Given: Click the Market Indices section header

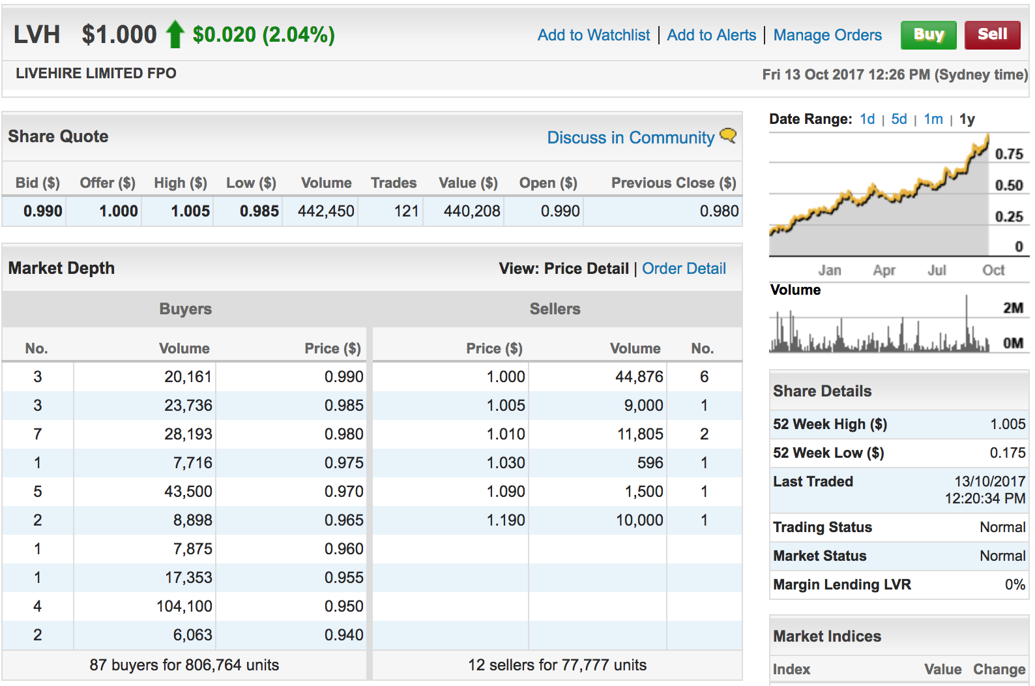Looking at the screenshot, I should [827, 636].
